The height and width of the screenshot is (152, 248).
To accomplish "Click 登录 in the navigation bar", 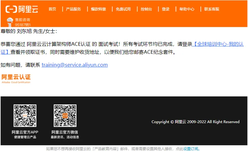I will pyautogui.click(x=166, y=9).
